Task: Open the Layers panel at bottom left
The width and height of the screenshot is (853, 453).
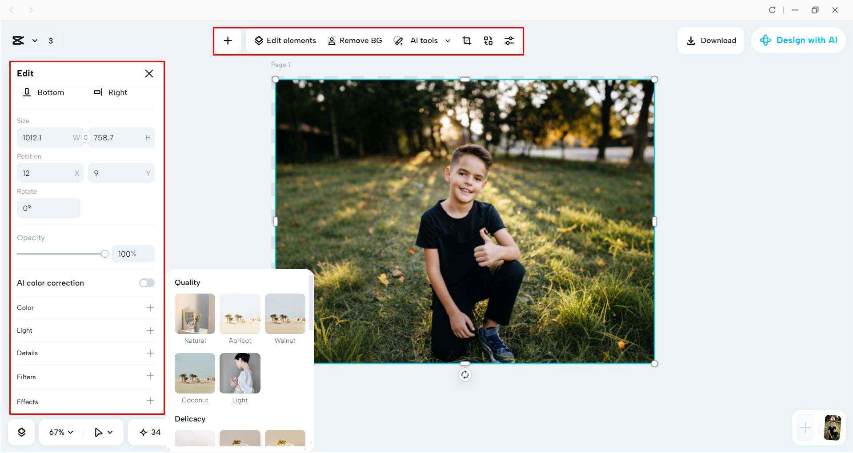Action: 21,431
